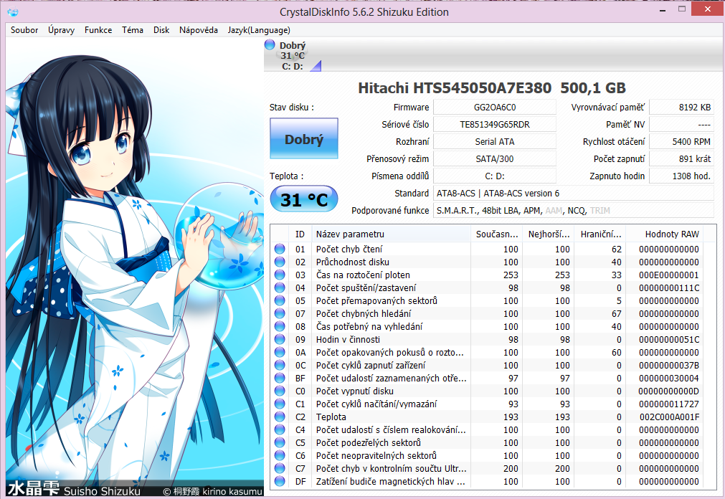This screenshot has height=499, width=725.
Task: Click the 31 °C temperature button
Action: coord(304,199)
